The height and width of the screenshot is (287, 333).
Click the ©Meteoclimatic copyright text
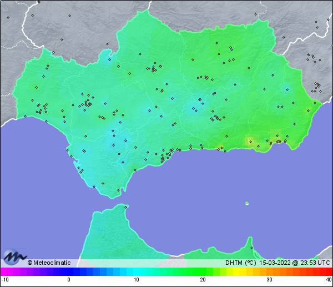(x=49, y=263)
